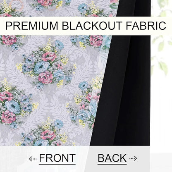Screen dimensions: 172x172
Task: Click the bright white window area beside the curtain
Action: 161,110
